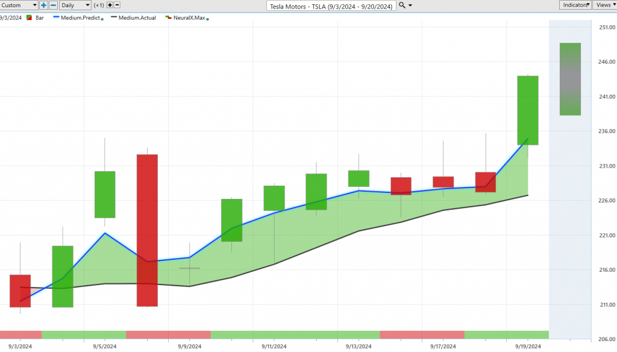The image size is (617, 352).
Task: Click the Medium.Predict legend label
Action: 80,17
